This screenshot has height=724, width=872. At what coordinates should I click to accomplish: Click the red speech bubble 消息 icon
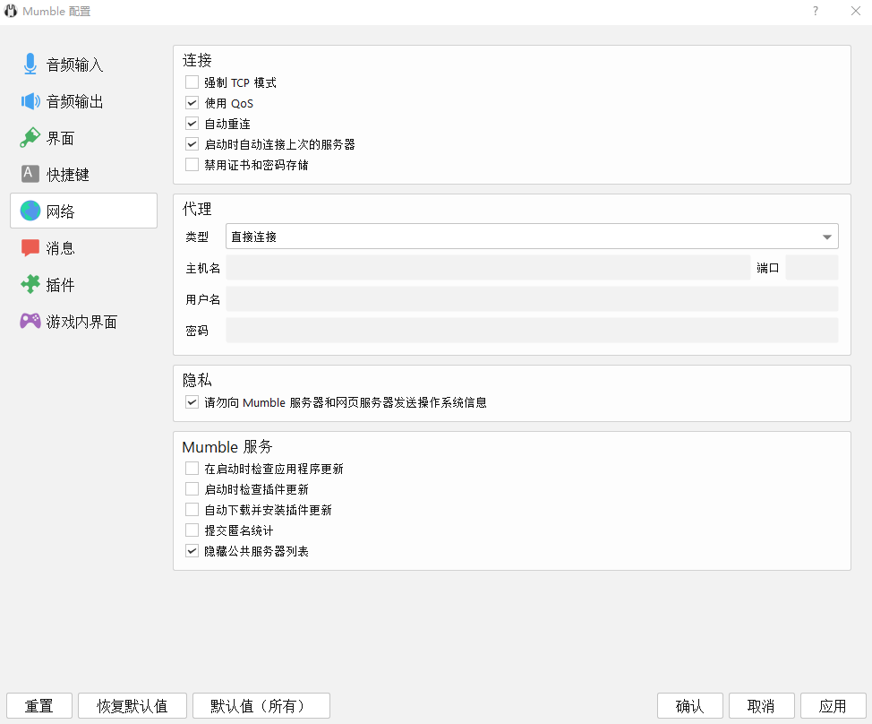click(30, 248)
